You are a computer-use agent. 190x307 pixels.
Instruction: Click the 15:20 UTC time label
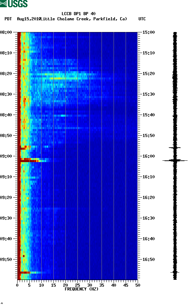[x=148, y=74]
